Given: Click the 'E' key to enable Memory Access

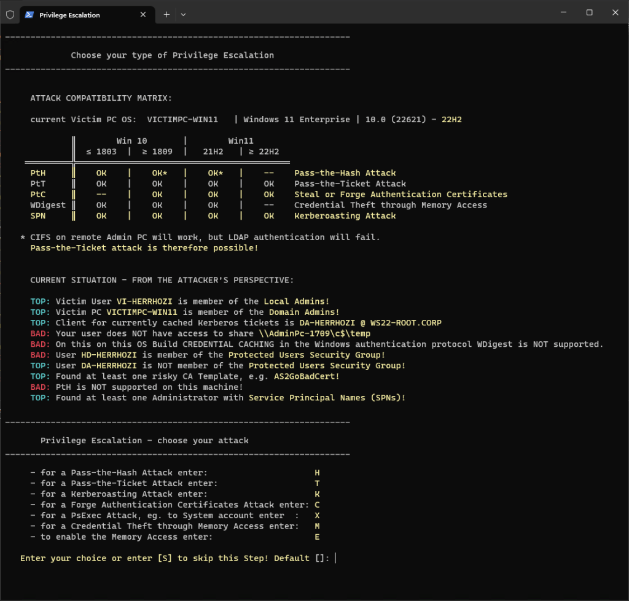Looking at the screenshot, I should pyautogui.click(x=317, y=537).
